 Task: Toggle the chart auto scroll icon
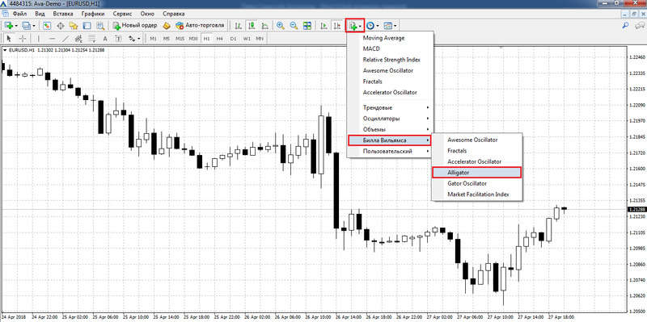coord(324,26)
